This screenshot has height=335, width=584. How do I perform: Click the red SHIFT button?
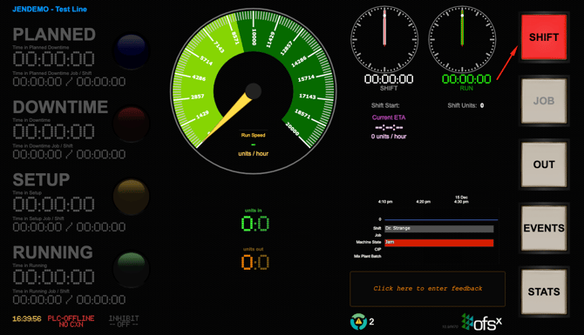(544, 37)
